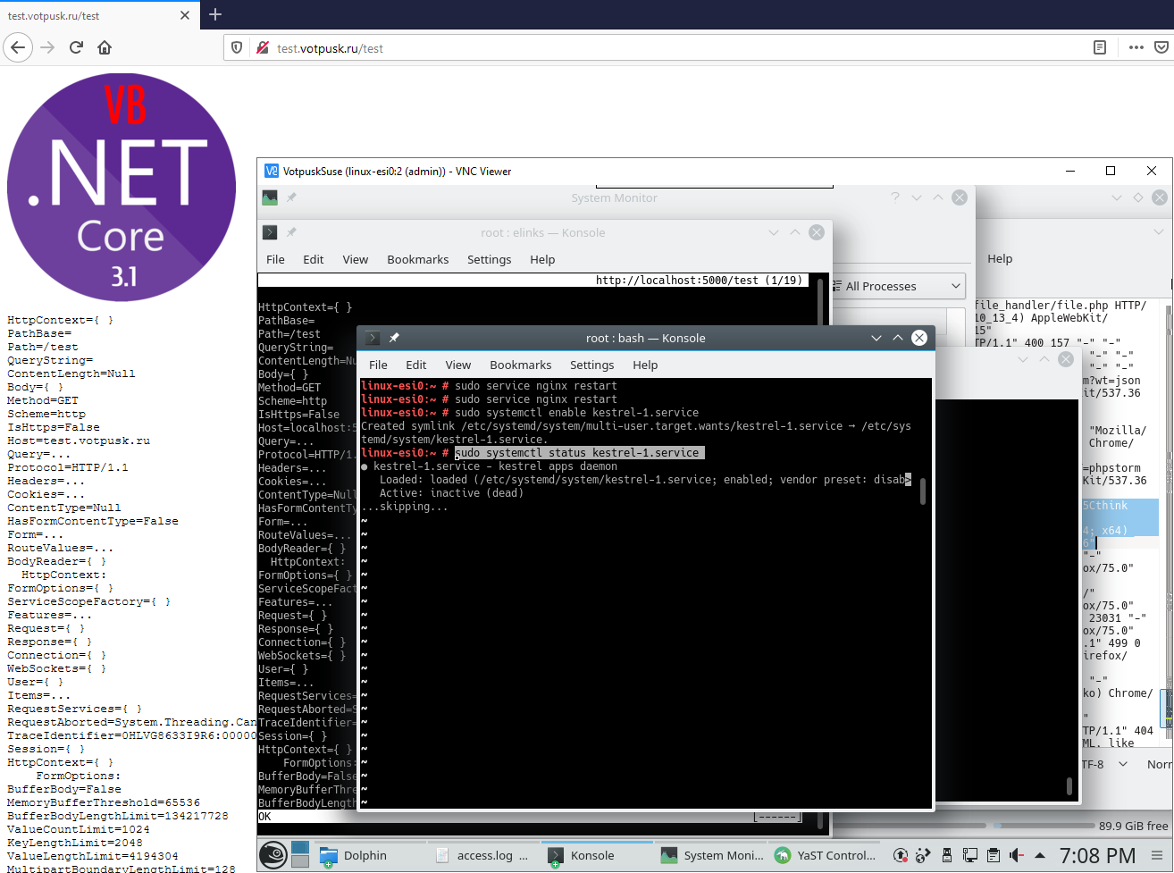The image size is (1174, 873).
Task: Close the bash Konsole window
Action: click(x=919, y=338)
